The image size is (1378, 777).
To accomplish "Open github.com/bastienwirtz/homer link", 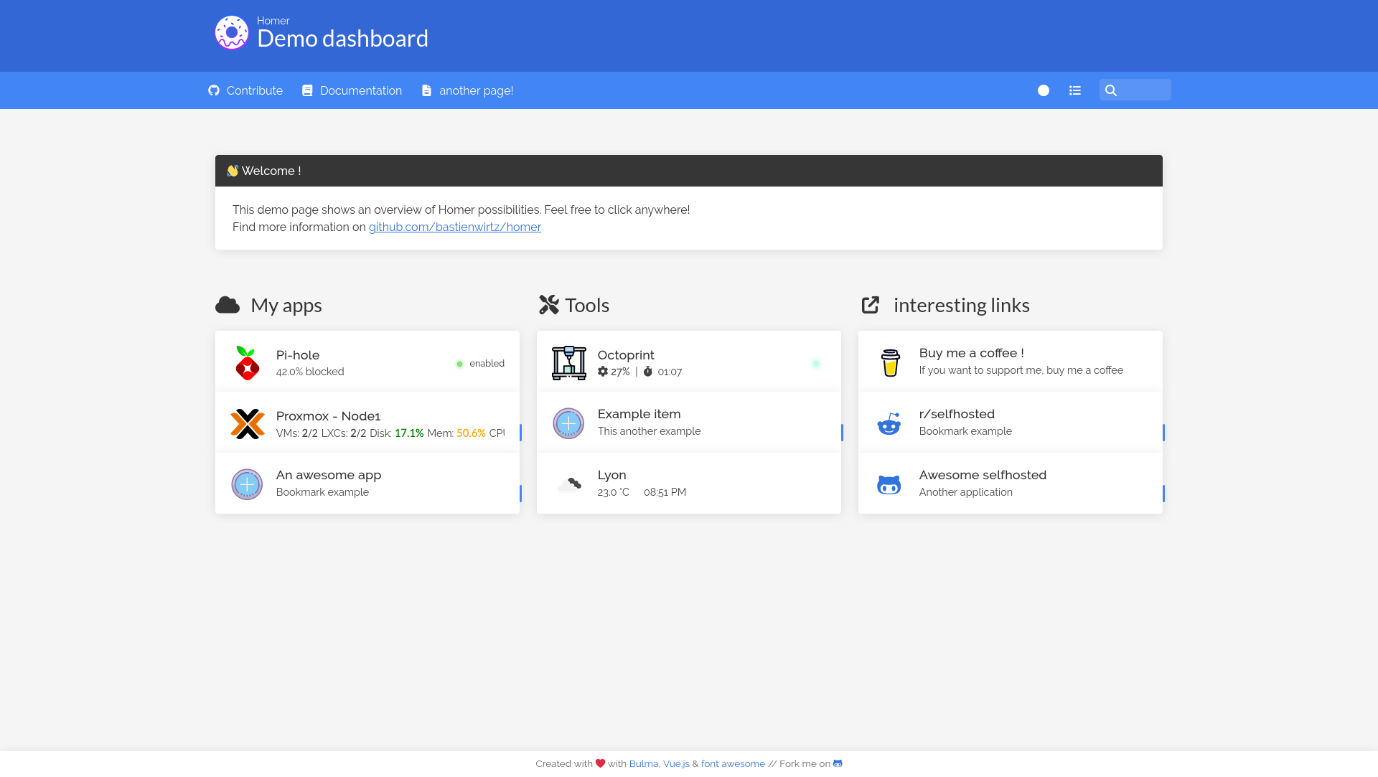I will [455, 227].
